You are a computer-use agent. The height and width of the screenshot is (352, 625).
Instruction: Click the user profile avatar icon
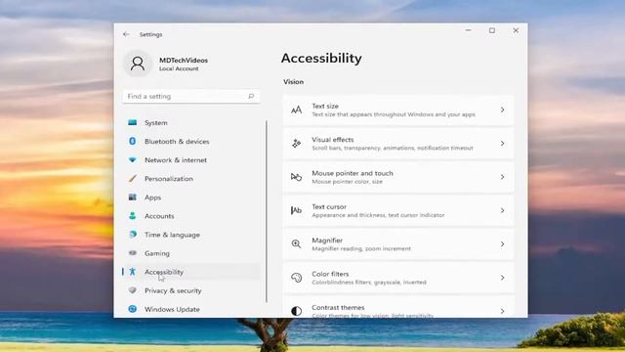[138, 64]
